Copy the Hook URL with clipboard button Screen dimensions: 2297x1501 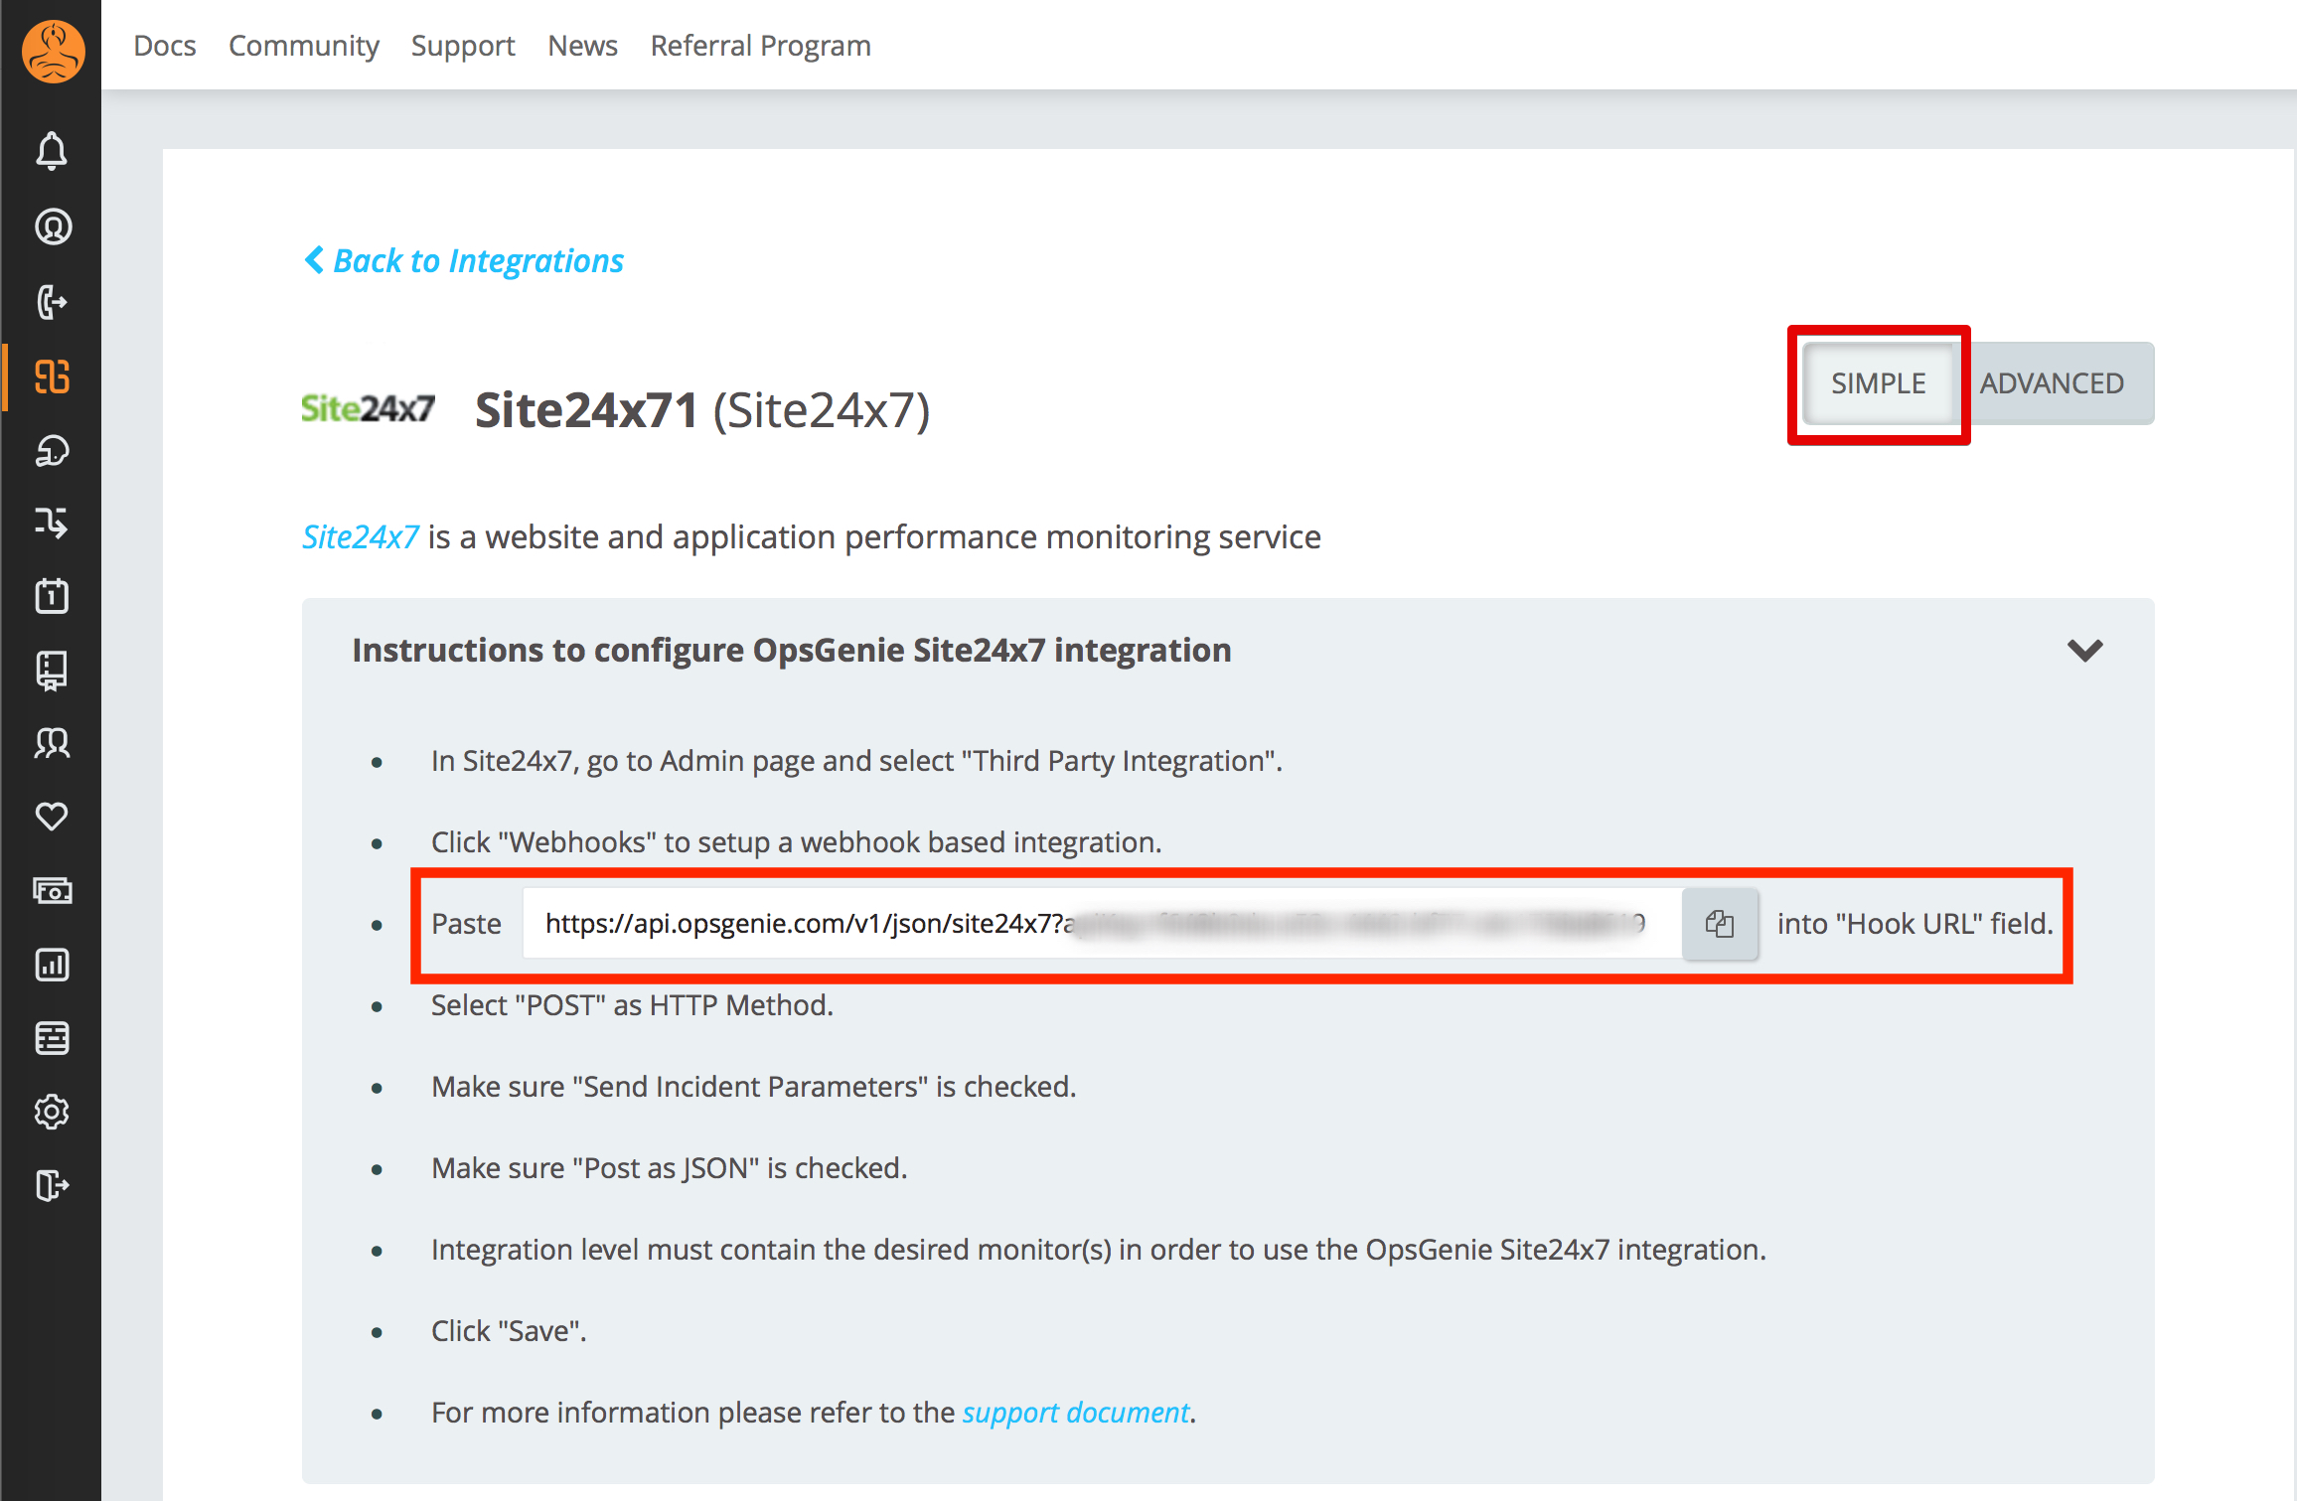pos(1720,924)
